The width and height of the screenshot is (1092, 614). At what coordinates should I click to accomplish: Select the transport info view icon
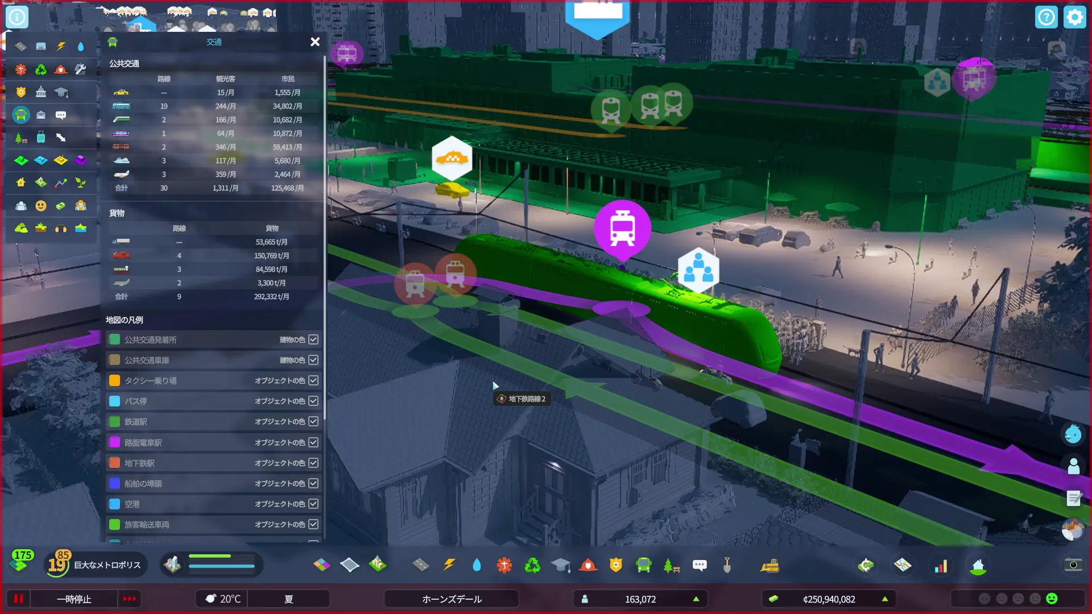click(21, 115)
